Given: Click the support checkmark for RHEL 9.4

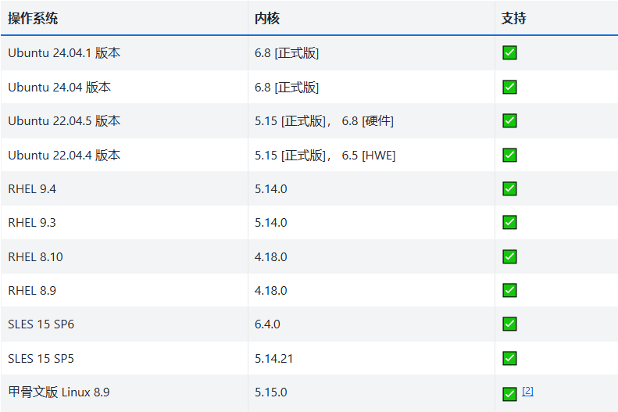Looking at the screenshot, I should coord(509,188).
